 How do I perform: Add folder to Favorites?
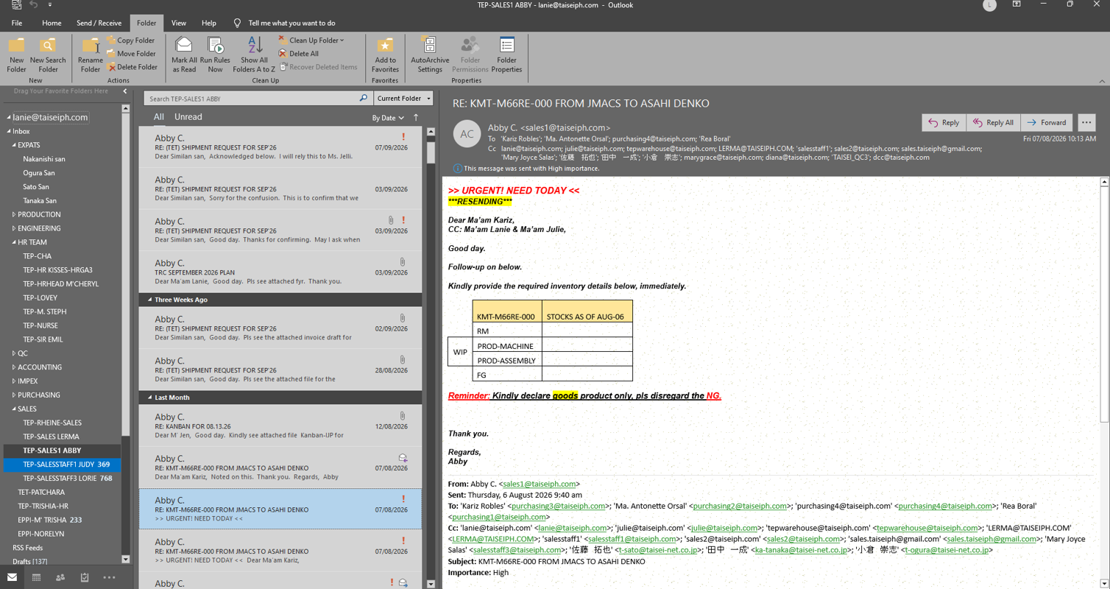tap(385, 55)
